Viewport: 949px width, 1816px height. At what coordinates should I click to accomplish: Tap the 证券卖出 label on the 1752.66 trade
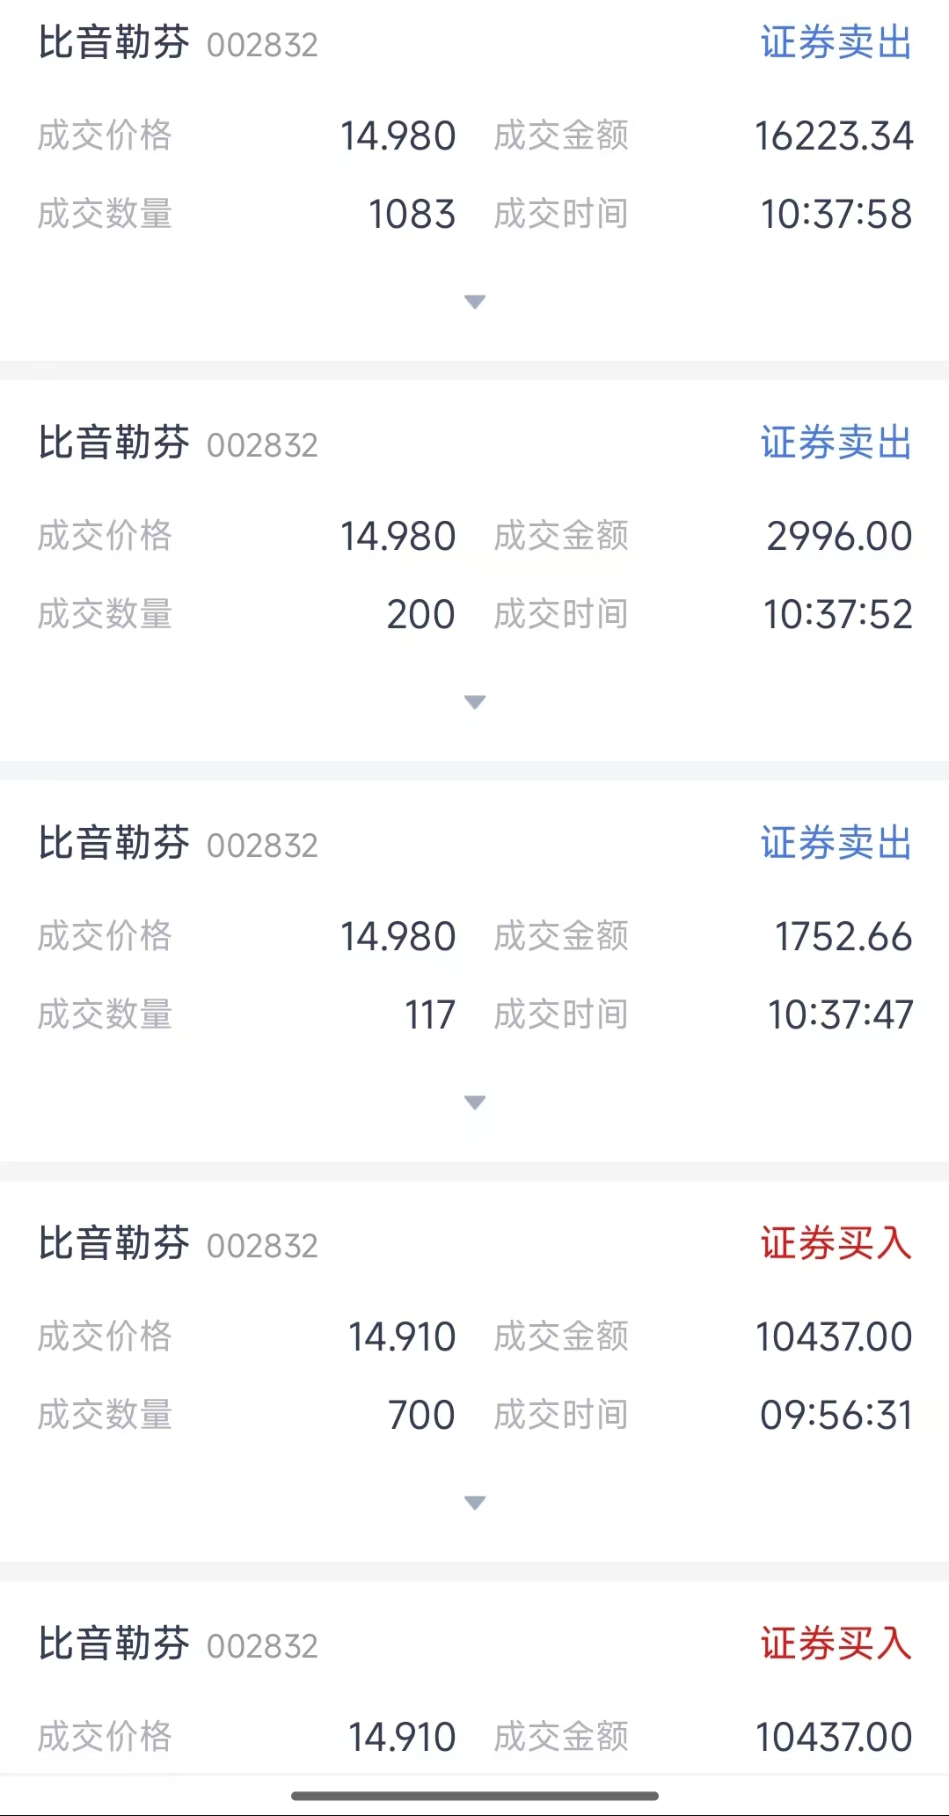[x=836, y=844]
